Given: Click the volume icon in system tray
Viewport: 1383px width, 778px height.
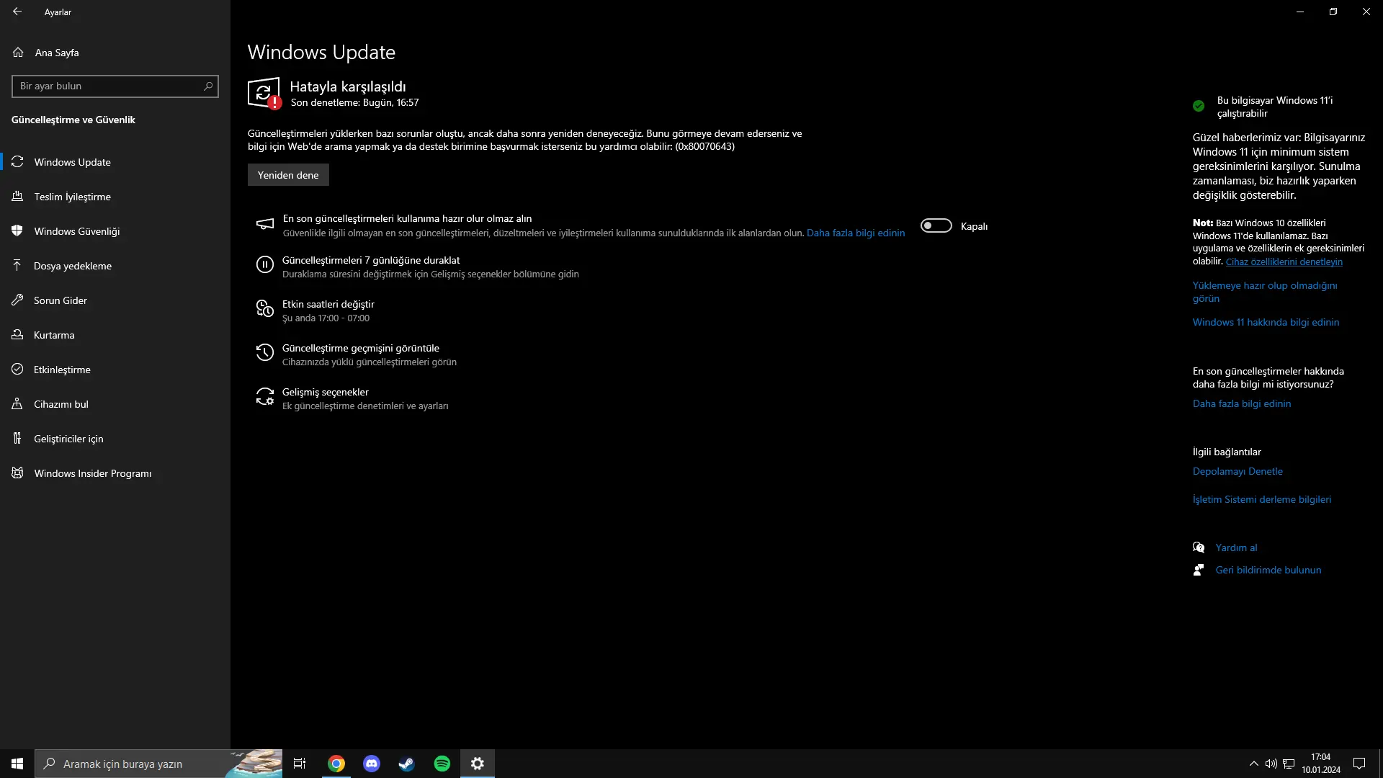Looking at the screenshot, I should [x=1271, y=764].
